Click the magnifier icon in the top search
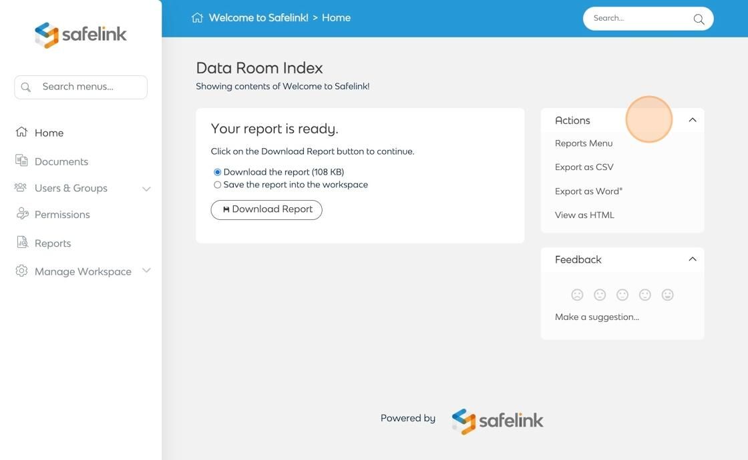 pos(699,19)
